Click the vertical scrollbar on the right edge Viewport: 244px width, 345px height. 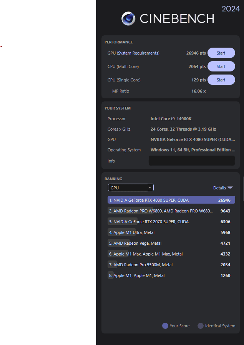(243, 188)
